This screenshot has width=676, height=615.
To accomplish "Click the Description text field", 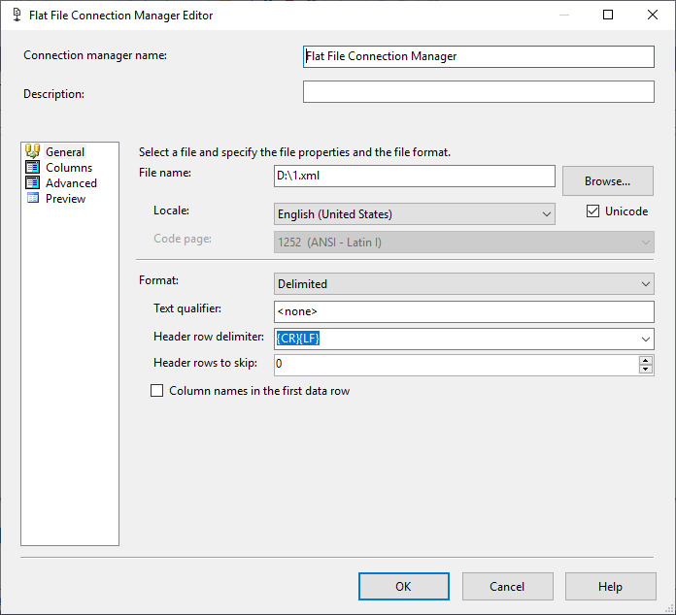I will [478, 91].
